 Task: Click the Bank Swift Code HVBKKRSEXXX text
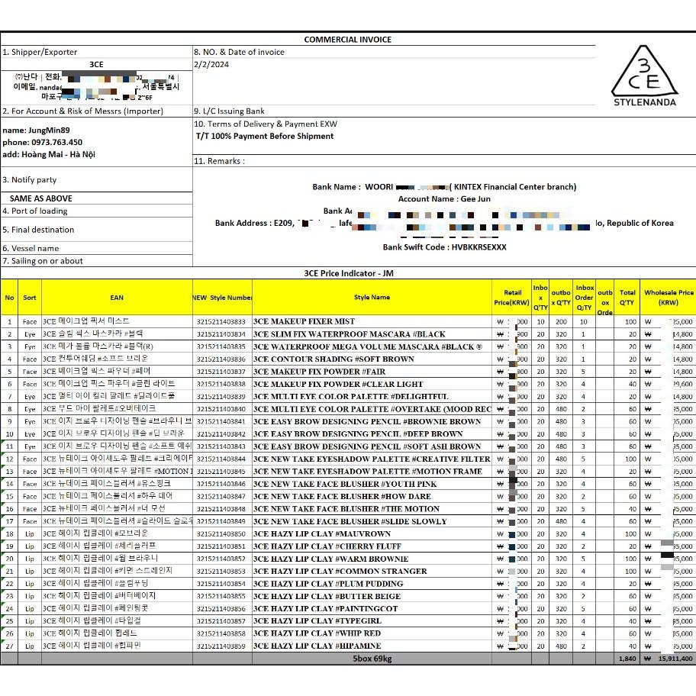click(444, 247)
